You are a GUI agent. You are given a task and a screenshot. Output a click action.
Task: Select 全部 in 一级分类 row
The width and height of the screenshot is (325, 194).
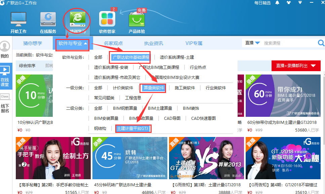tap(98, 88)
